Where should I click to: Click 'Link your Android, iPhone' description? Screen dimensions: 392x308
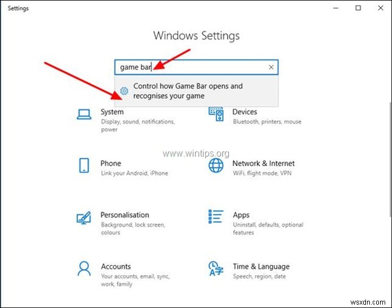pos(134,173)
